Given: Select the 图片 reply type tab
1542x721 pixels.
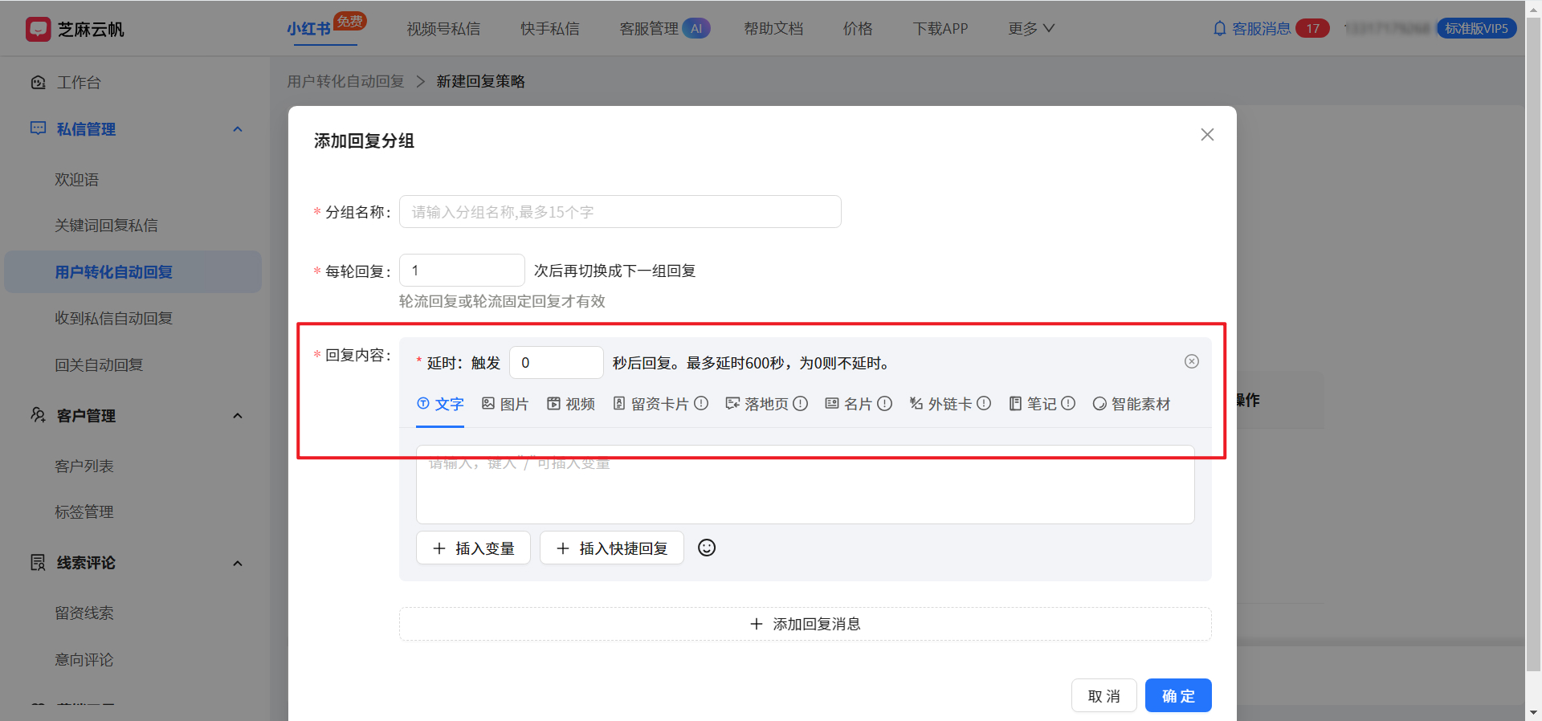Looking at the screenshot, I should click(x=505, y=404).
